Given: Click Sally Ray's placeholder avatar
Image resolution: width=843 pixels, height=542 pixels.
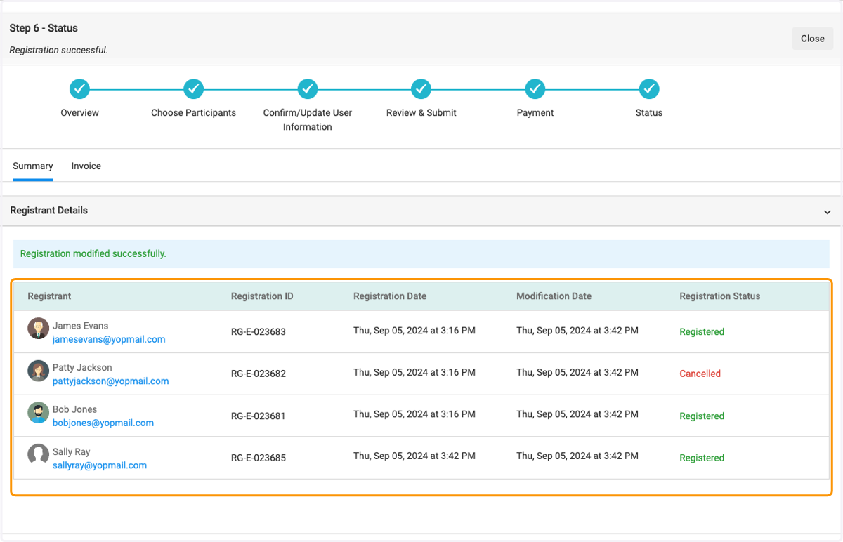Looking at the screenshot, I should tap(38, 454).
